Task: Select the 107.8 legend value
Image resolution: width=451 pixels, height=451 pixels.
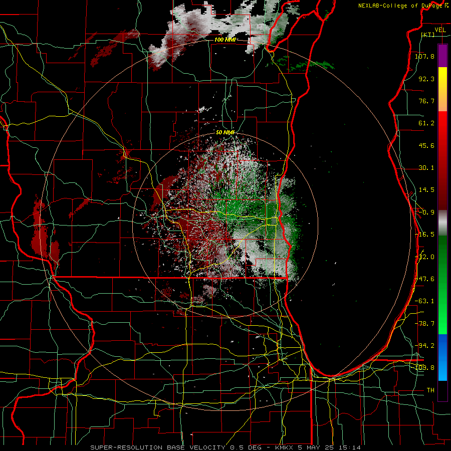Action: (424, 56)
